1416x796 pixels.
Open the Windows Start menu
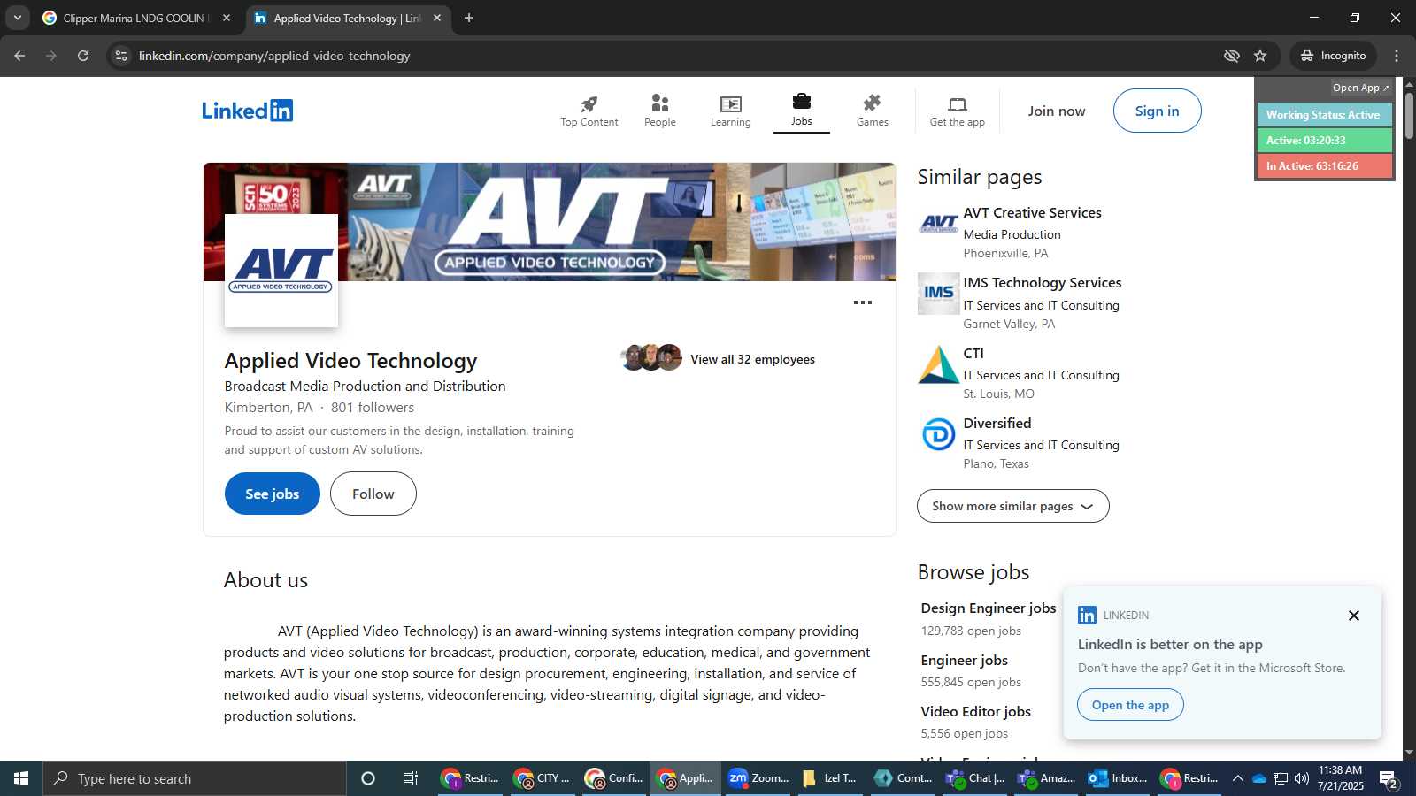(x=21, y=778)
